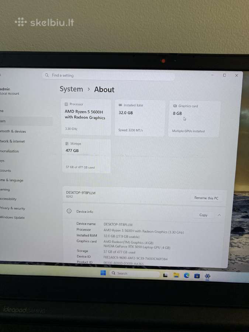249x332 pixels.
Task: Launch Microsoft Edge from taskbar
Action: [187, 276]
